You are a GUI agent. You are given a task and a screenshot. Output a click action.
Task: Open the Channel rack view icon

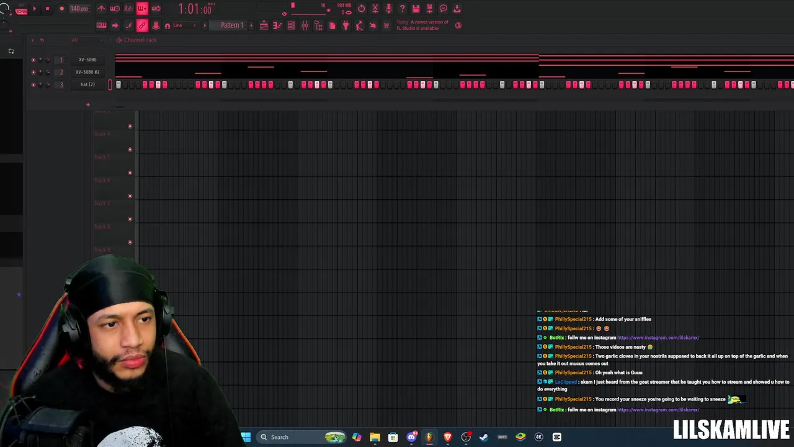click(x=291, y=25)
